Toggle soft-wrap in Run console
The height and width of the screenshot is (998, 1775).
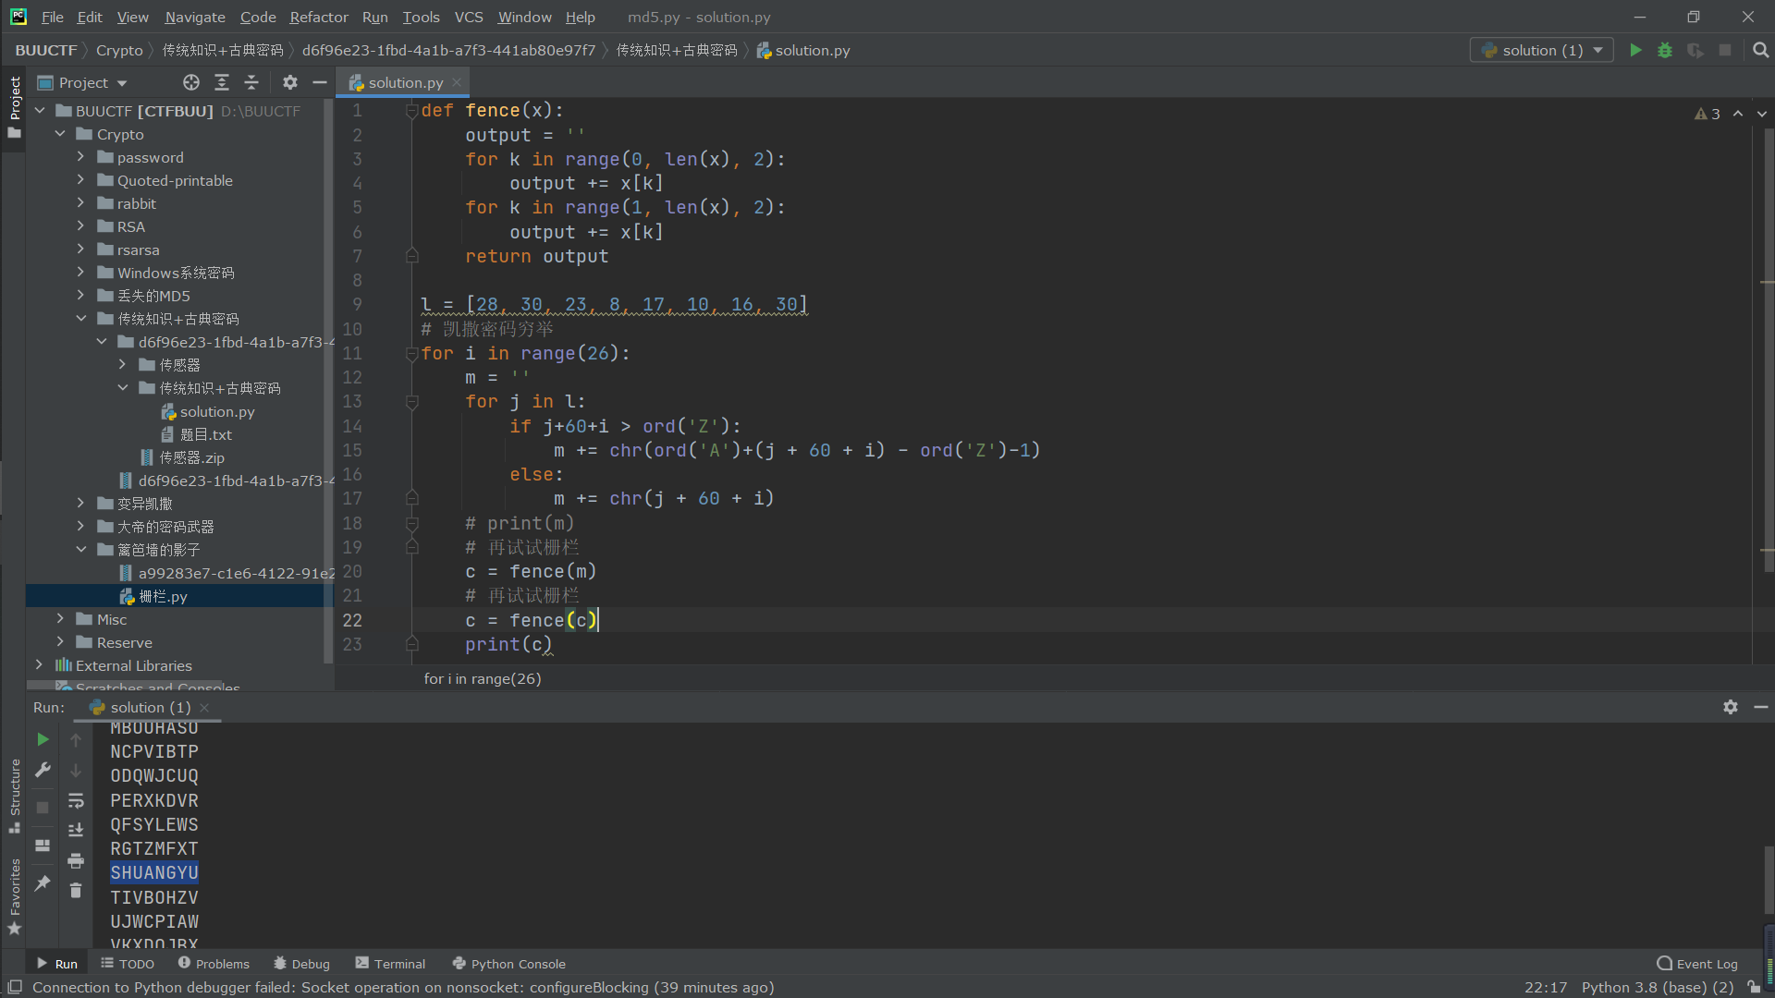(76, 801)
